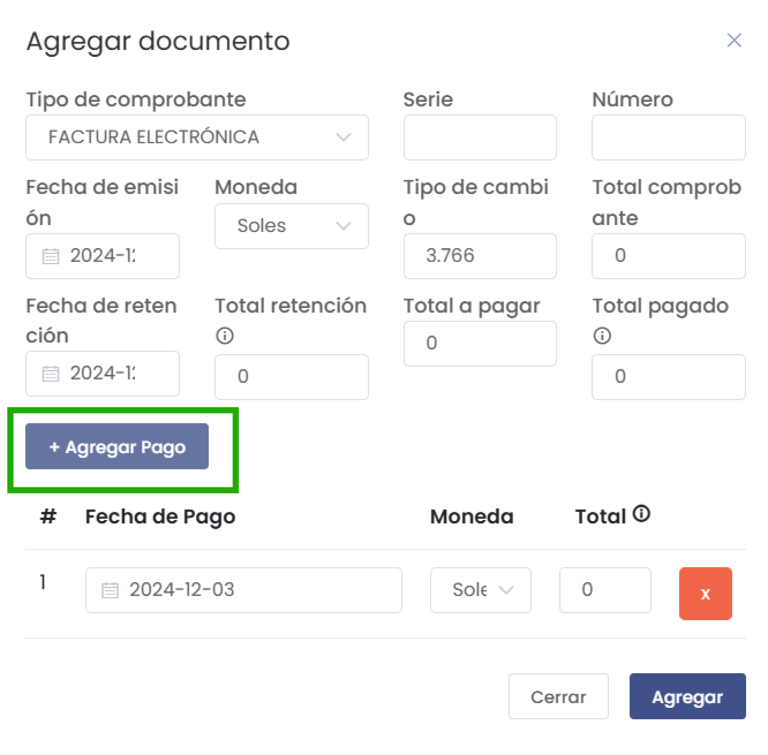Image resolution: width=768 pixels, height=755 pixels.
Task: Click info icon beside Total column header
Action: coord(641,513)
